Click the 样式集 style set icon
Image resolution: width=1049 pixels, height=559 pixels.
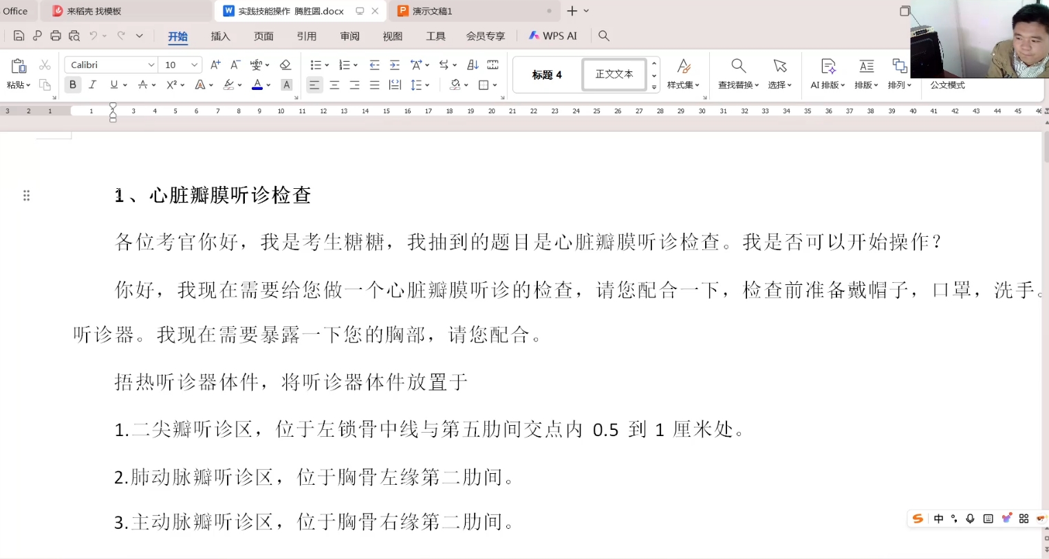(683, 74)
